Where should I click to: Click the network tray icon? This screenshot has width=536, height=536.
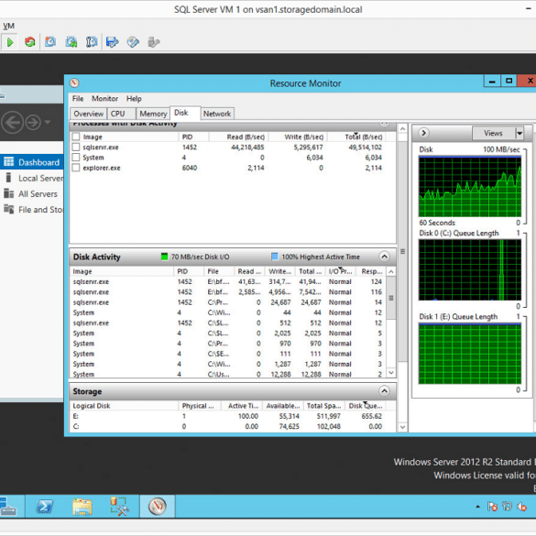click(507, 507)
